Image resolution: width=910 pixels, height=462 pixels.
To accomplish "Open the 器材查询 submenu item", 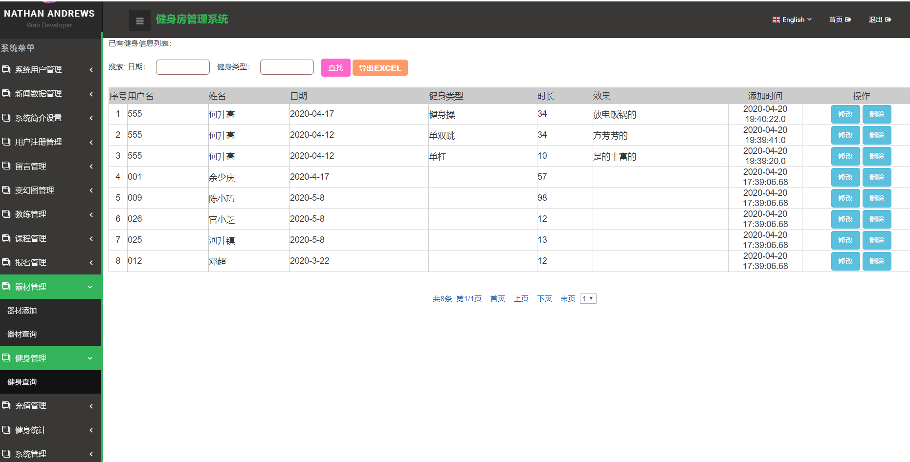I will tap(22, 334).
